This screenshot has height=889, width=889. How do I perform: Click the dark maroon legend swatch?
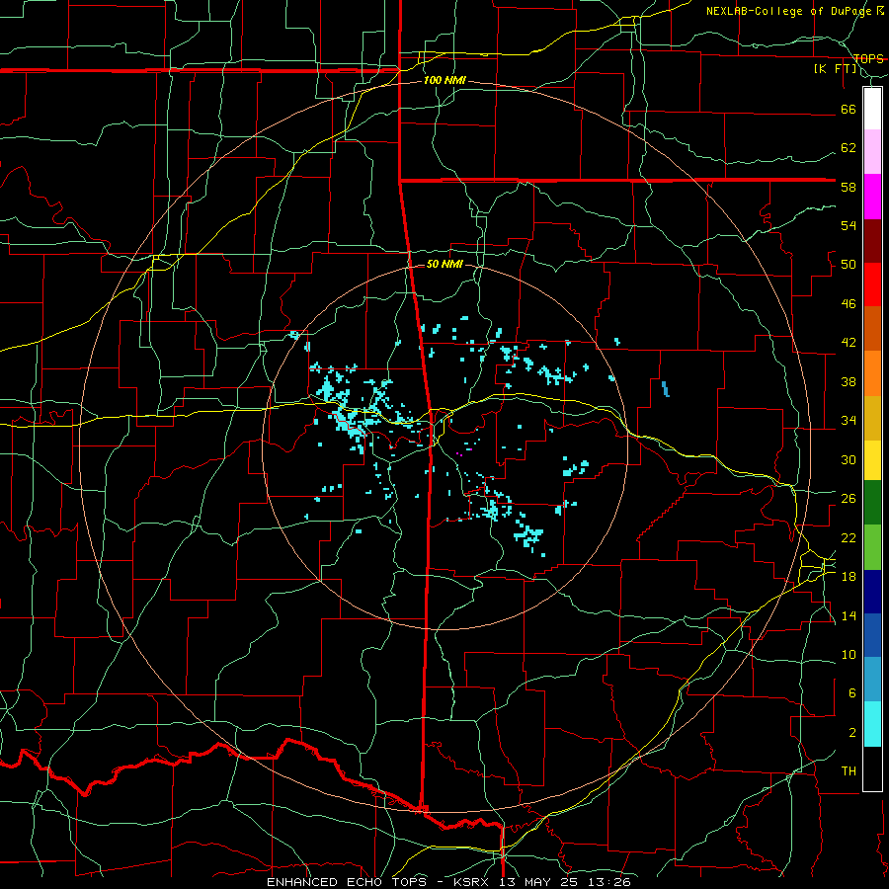coord(872,241)
